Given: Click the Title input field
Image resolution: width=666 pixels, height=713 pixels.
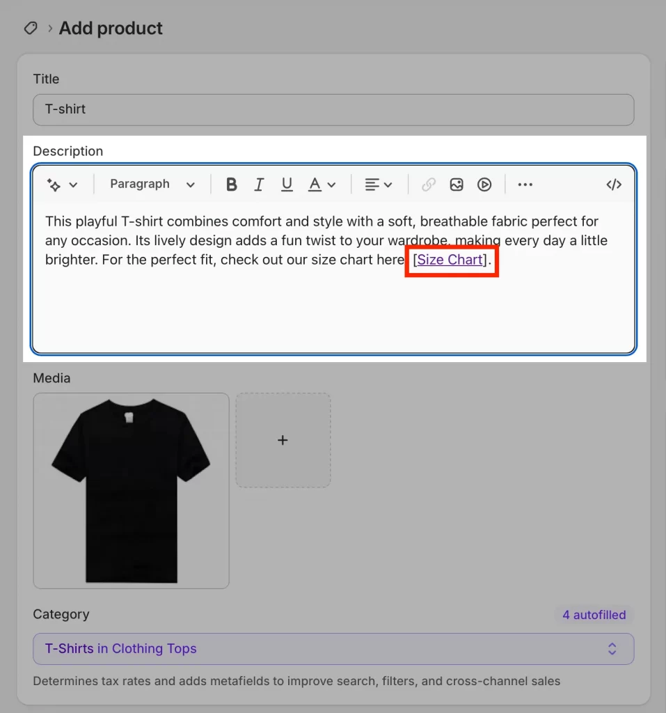Looking at the screenshot, I should tap(333, 109).
